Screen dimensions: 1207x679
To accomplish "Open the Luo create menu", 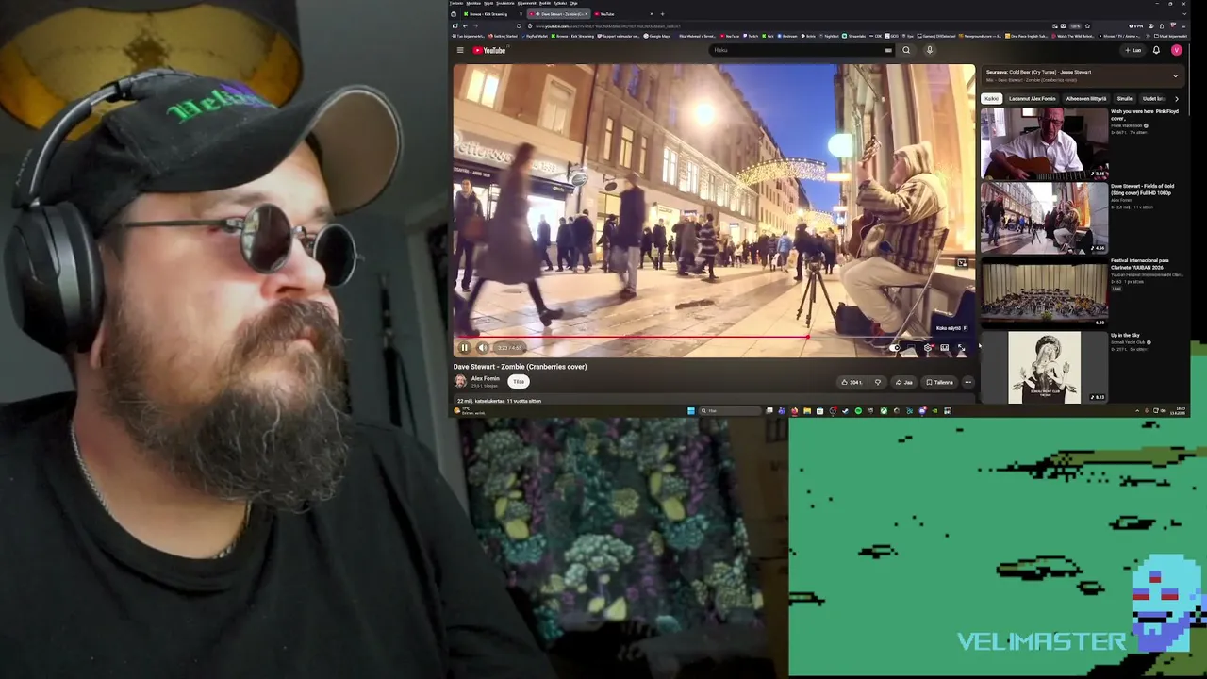I will pos(1133,50).
